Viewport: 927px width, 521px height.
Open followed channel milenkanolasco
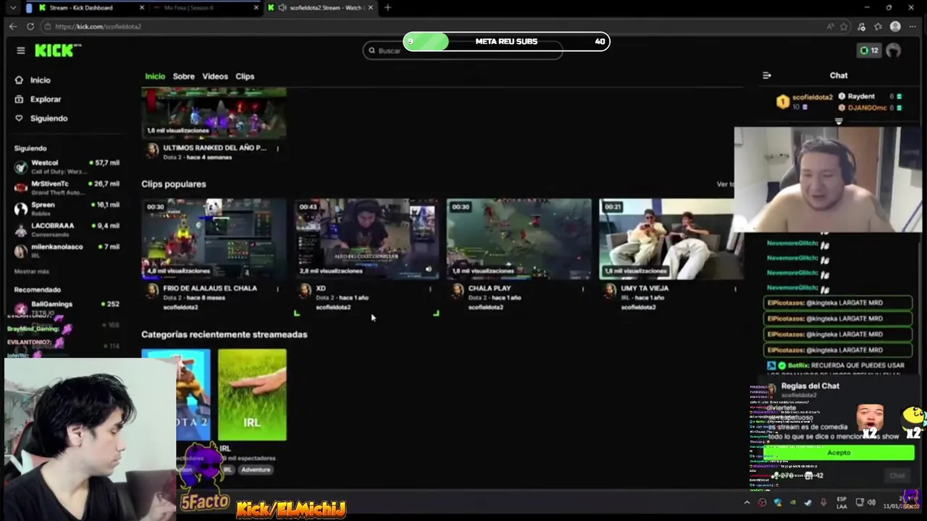pos(67,250)
